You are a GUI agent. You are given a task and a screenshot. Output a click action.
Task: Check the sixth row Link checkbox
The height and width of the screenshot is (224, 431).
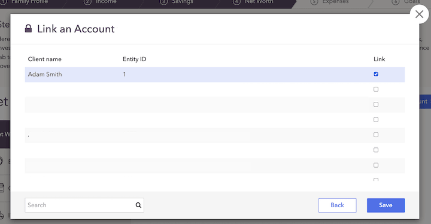pyautogui.click(x=376, y=150)
